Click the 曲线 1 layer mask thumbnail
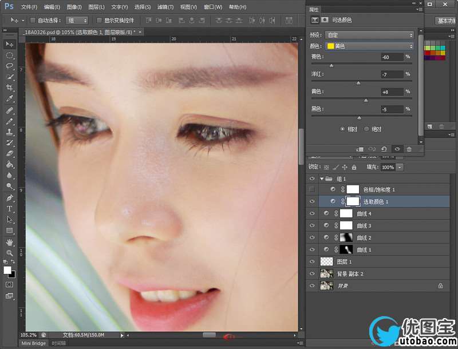 (x=346, y=249)
